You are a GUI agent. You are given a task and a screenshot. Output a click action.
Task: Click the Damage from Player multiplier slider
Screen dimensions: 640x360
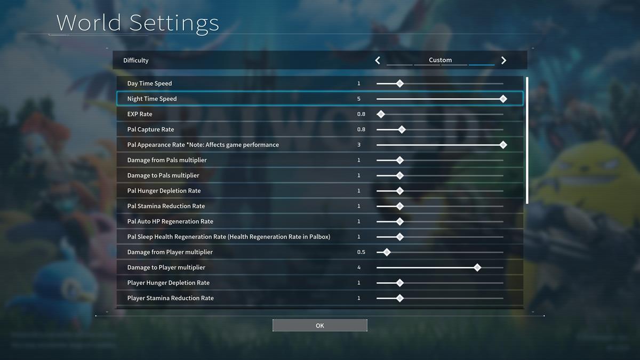386,252
